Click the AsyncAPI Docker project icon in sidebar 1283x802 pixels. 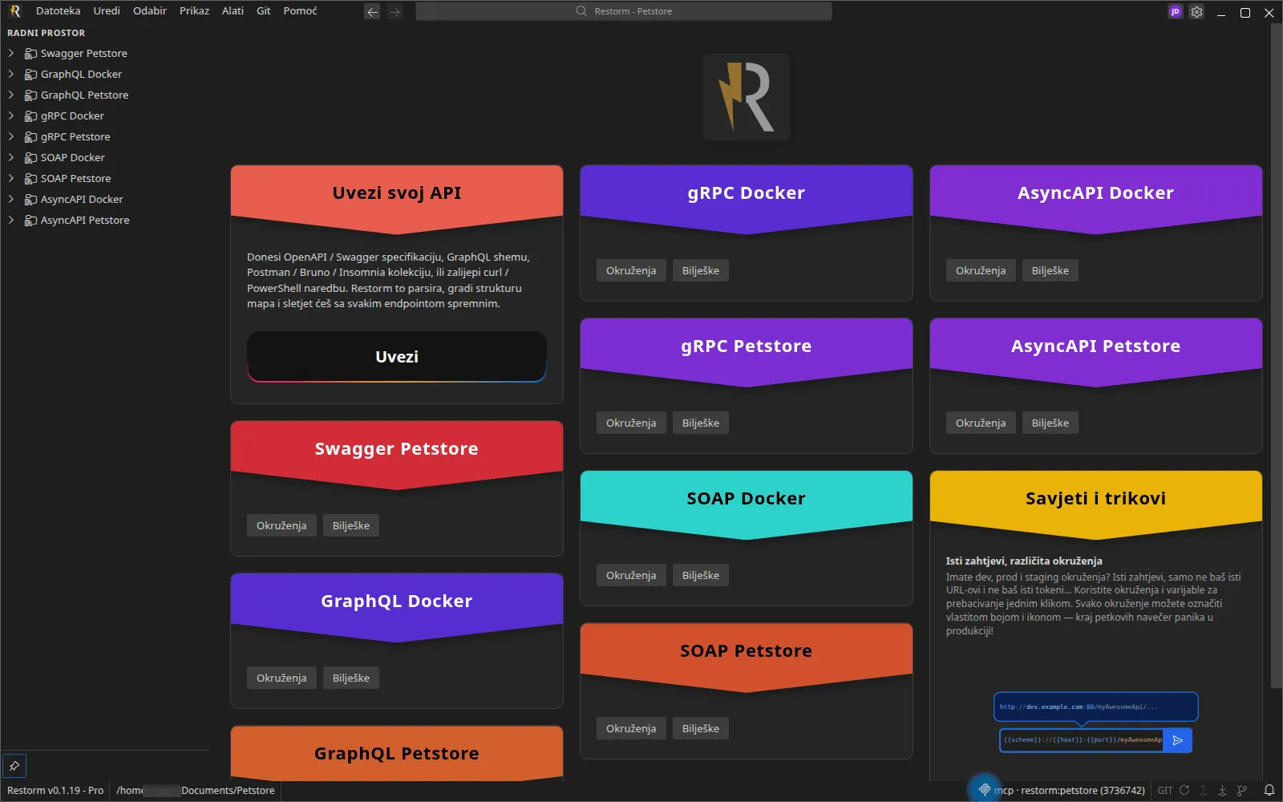pos(30,200)
